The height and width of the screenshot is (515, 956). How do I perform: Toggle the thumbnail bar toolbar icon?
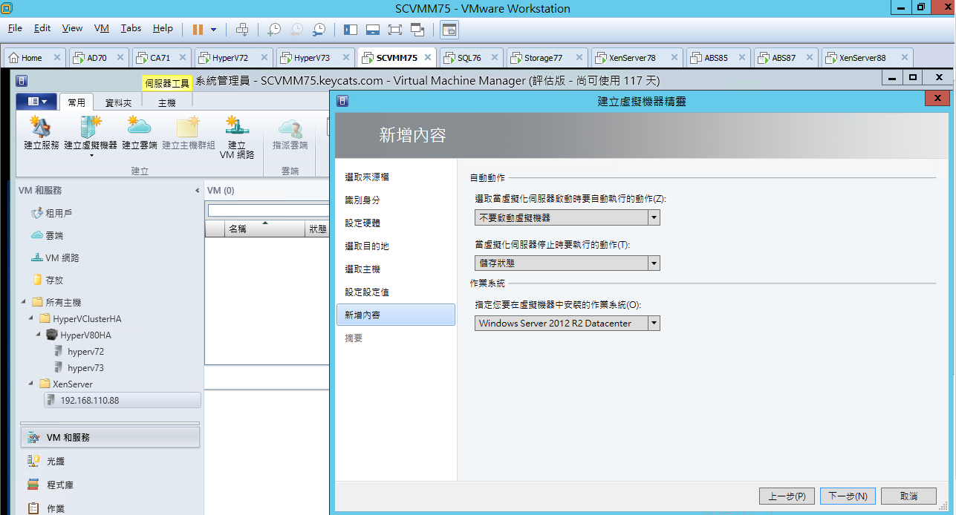[373, 29]
